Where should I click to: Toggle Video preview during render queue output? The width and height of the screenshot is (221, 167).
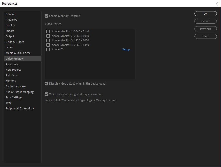point(46,94)
